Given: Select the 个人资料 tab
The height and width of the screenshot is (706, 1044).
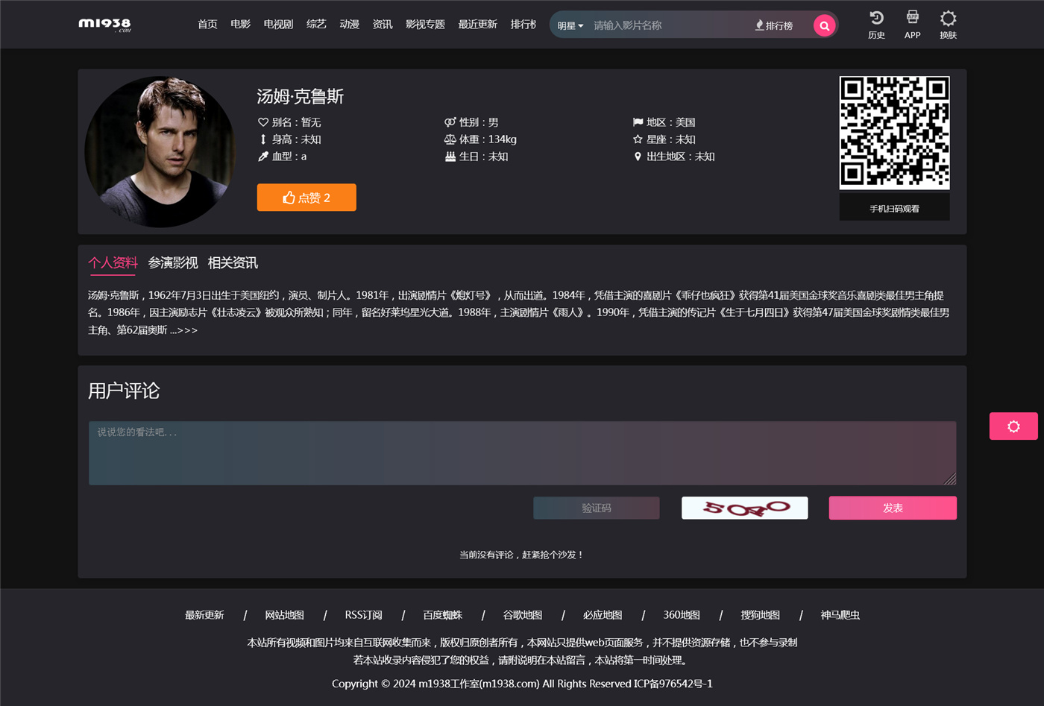Looking at the screenshot, I should click(x=113, y=263).
